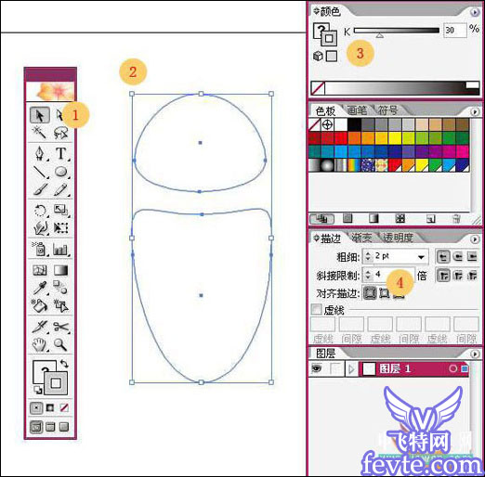Viewport: 485px width, 477px height.
Task: Switch to full screen mode button
Action: [x=64, y=427]
